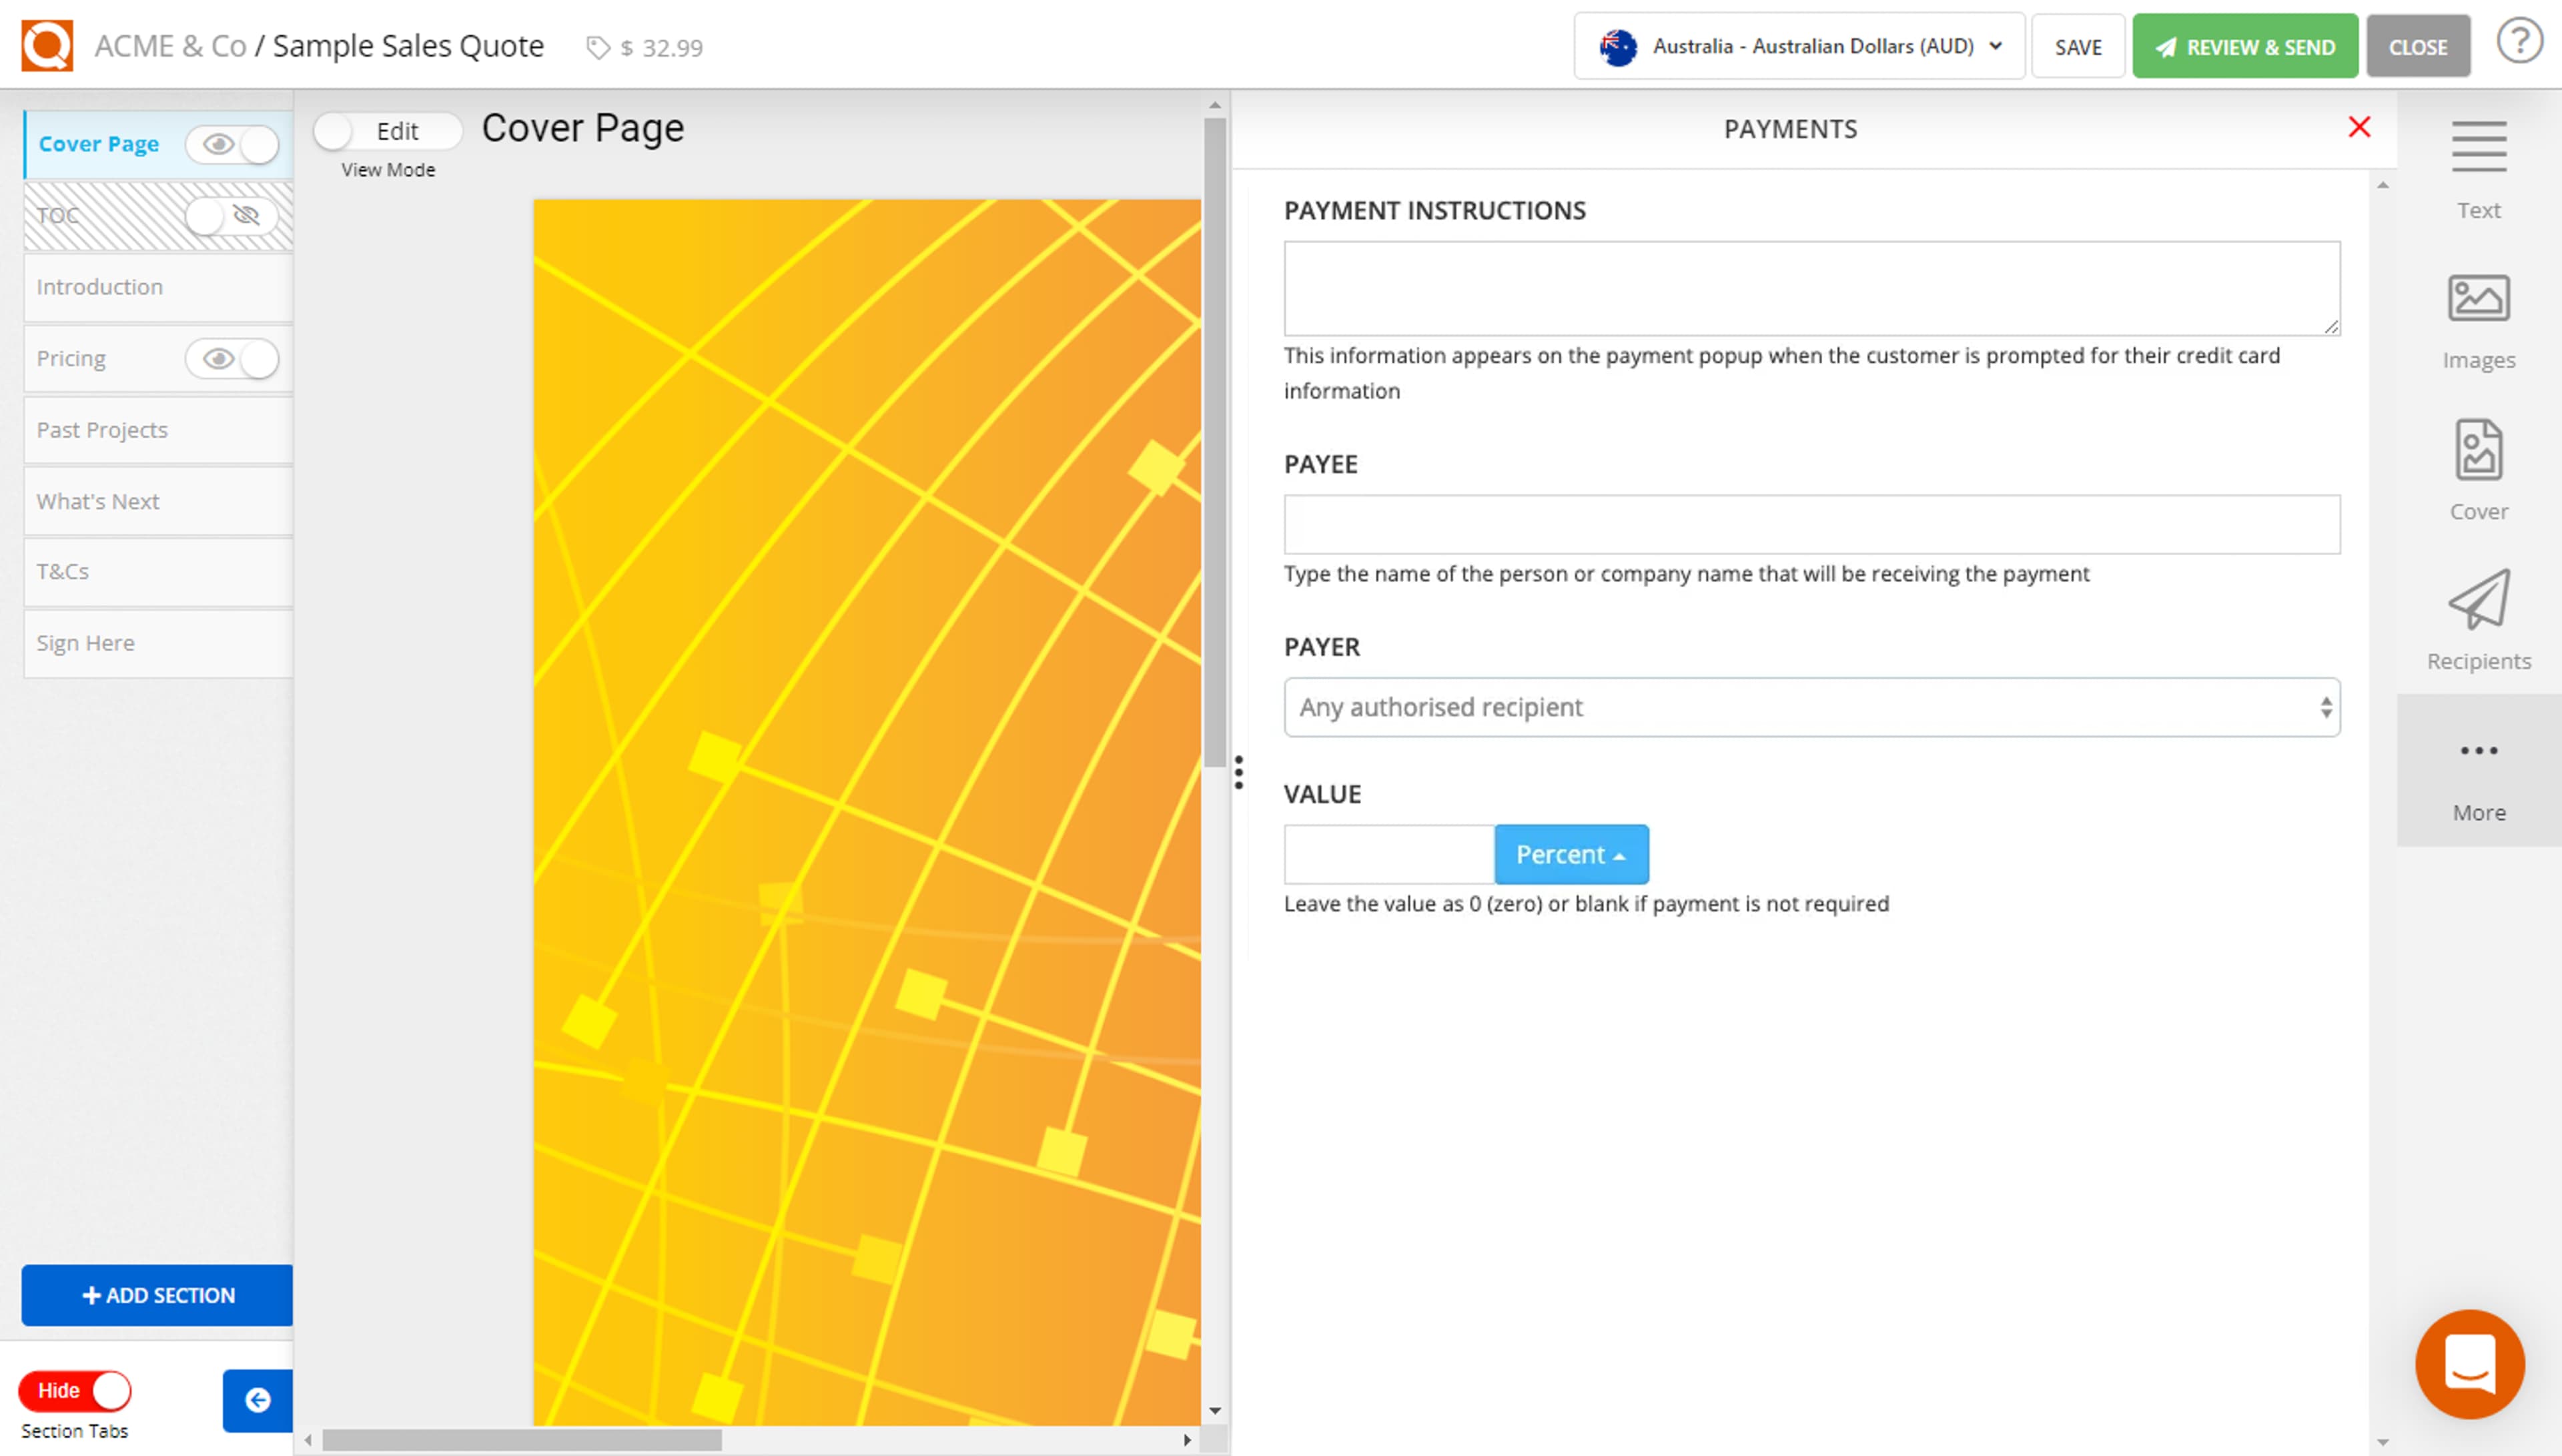Click REVIEW & SEND
Screen dimensions: 2562x1456
[x=2245, y=45]
